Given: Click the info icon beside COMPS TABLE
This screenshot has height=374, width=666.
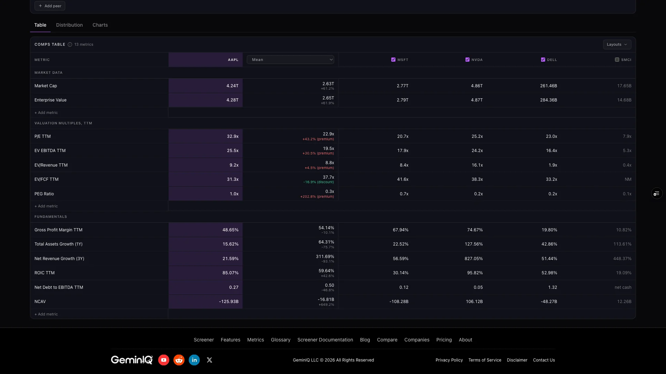Looking at the screenshot, I should tap(70, 44).
